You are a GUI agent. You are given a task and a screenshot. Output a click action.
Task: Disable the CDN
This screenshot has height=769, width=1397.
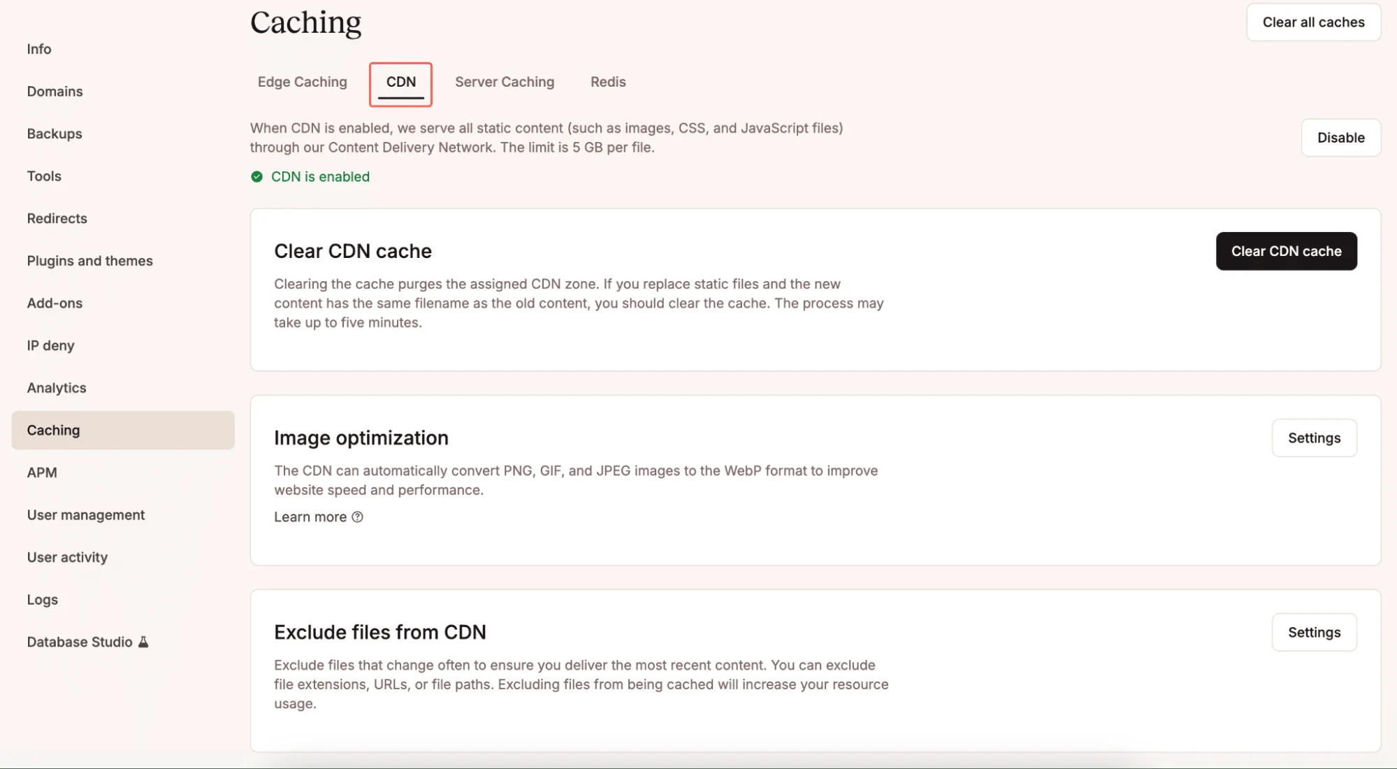[x=1340, y=137]
